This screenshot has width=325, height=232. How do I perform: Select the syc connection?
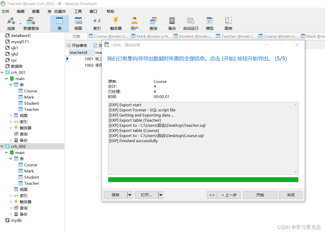pyautogui.click(x=14, y=60)
